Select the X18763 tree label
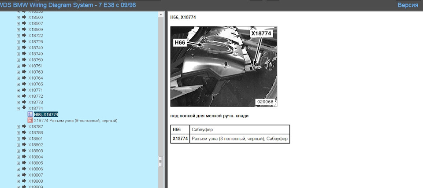This screenshot has height=188, width=423. point(36,72)
